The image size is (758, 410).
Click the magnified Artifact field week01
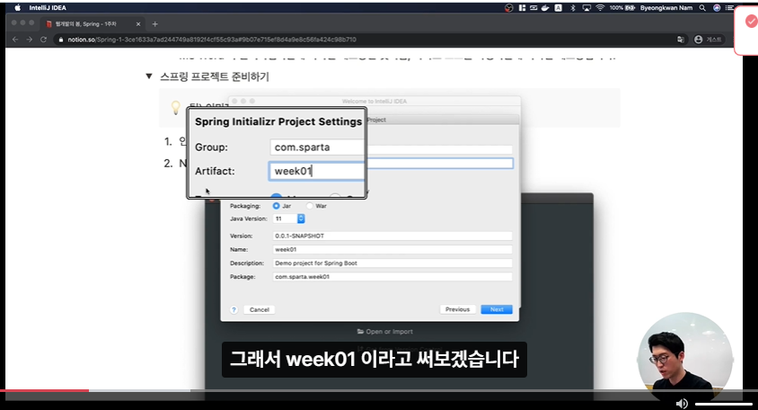coord(317,171)
